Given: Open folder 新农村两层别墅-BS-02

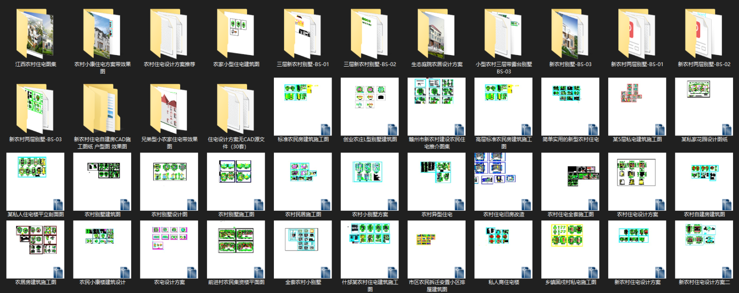Looking at the screenshot, I should pos(704,33).
